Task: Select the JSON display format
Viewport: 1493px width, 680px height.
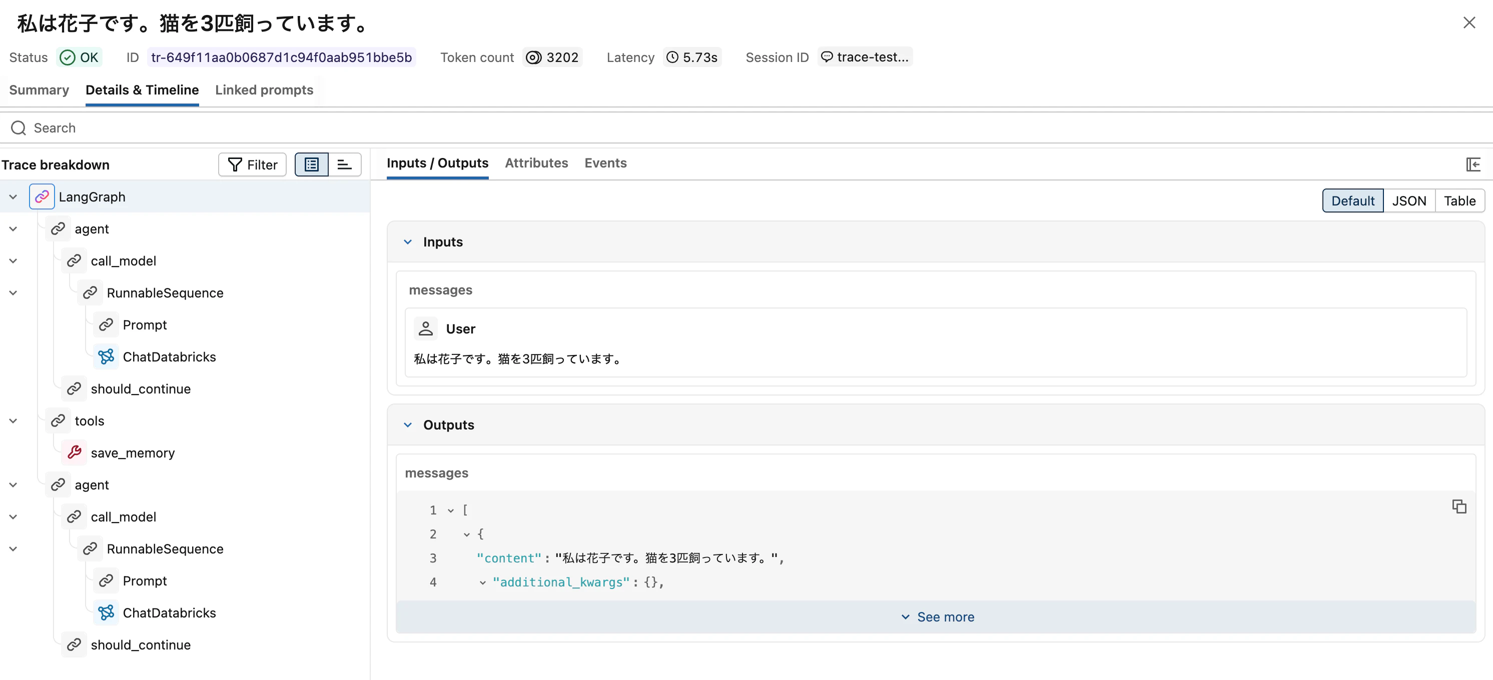Action: click(1409, 201)
